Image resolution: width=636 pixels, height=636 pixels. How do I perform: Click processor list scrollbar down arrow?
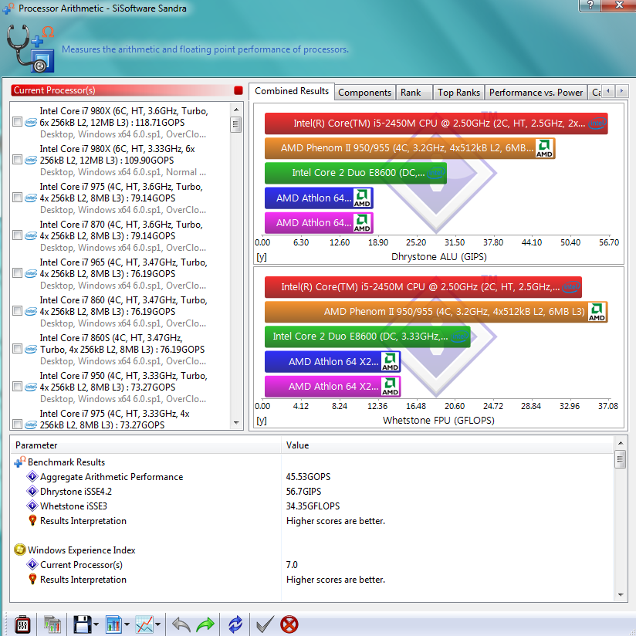236,423
